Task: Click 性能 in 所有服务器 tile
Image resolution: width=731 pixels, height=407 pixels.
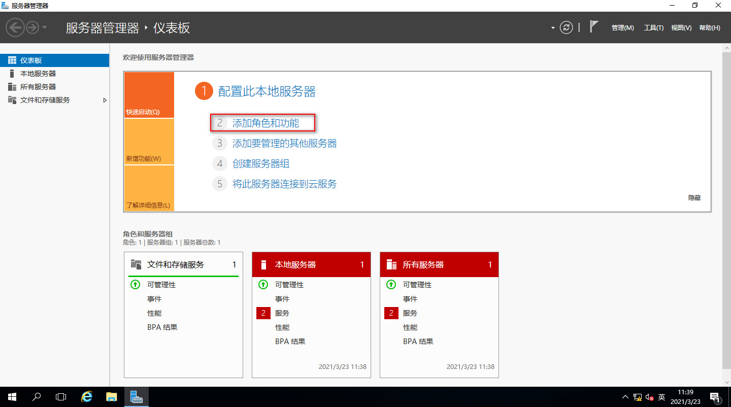Action: pyautogui.click(x=410, y=327)
